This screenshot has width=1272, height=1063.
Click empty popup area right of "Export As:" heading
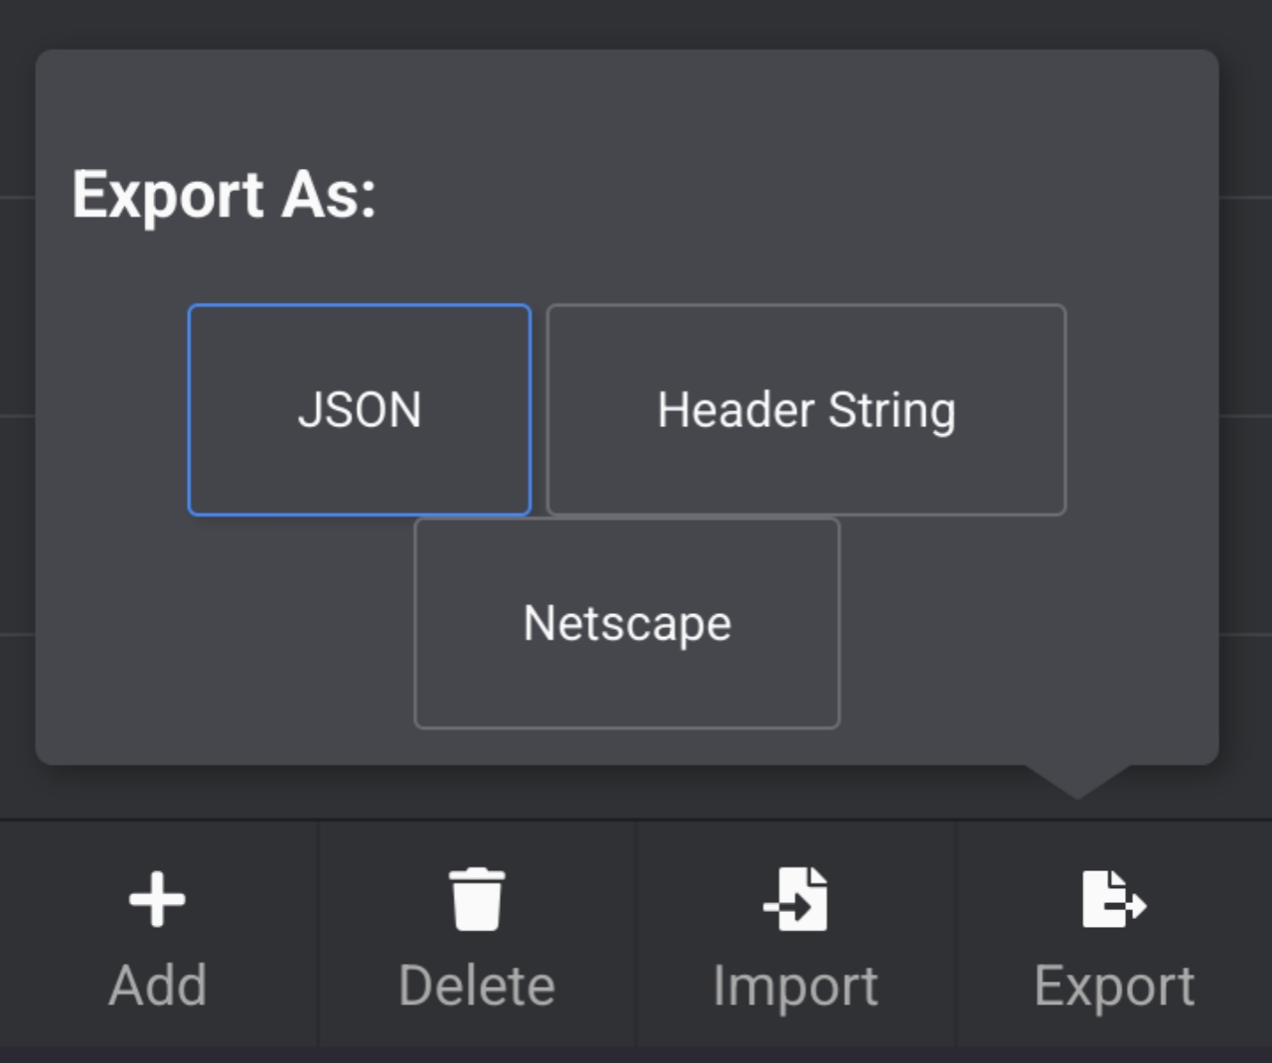point(795,194)
